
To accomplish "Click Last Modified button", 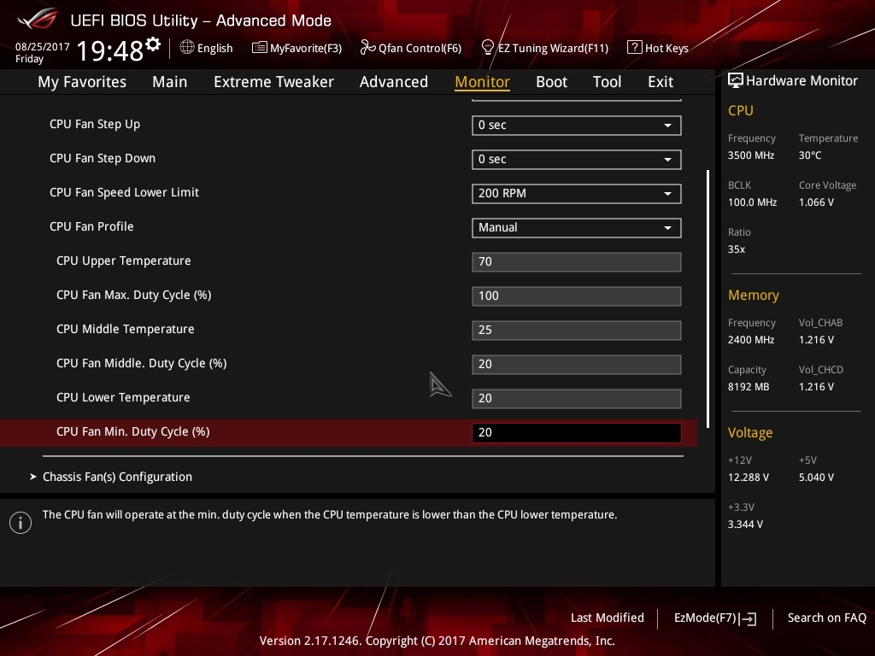I will pyautogui.click(x=608, y=618).
